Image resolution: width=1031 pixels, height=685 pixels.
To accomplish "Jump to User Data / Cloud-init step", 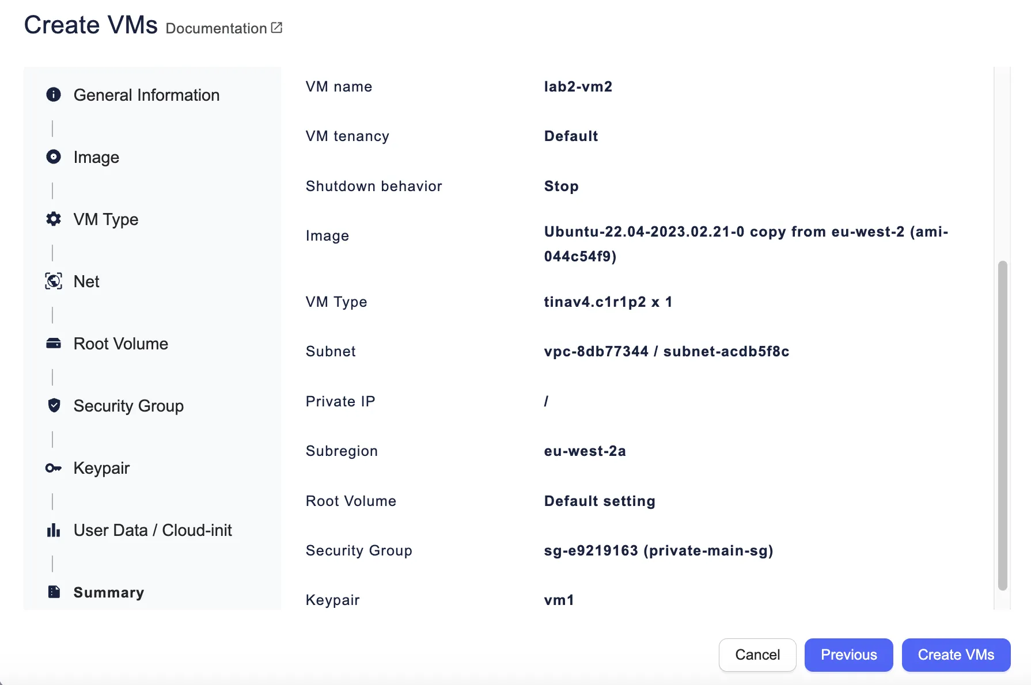I will click(x=153, y=530).
